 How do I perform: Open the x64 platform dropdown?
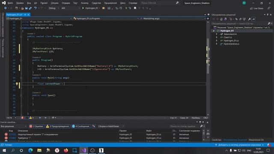(70, 8)
